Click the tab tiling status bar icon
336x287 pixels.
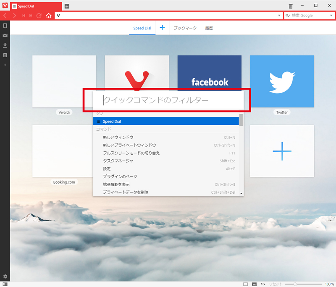(x=246, y=284)
